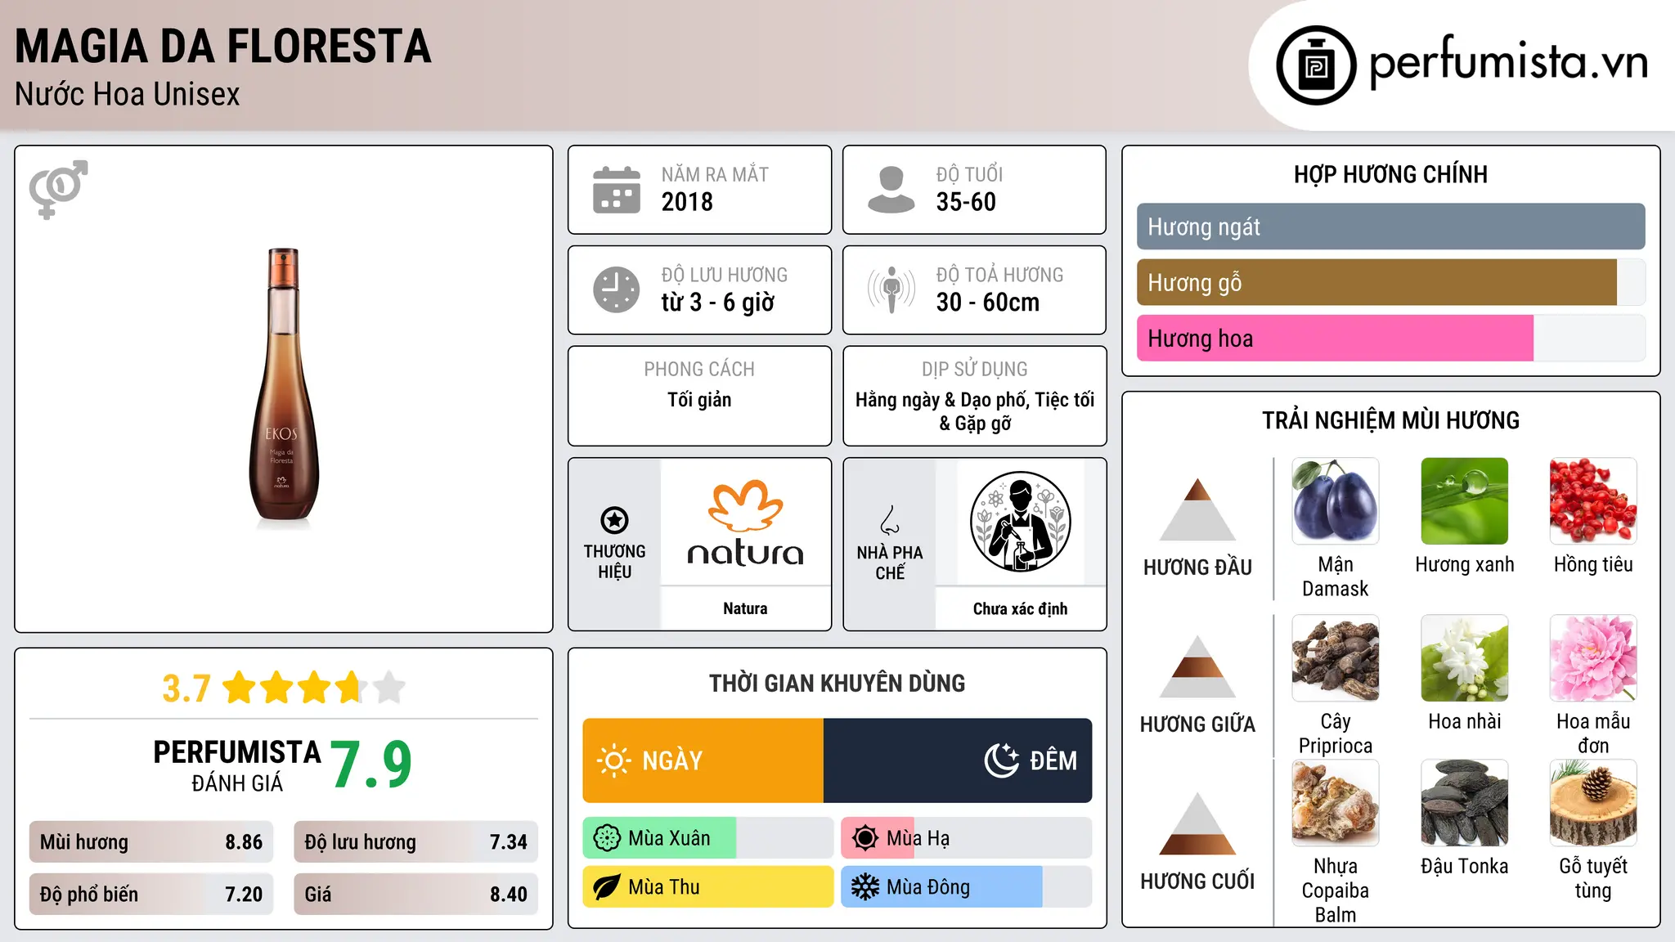Click the longevity value từ 3 - 6 giờ

point(718,303)
